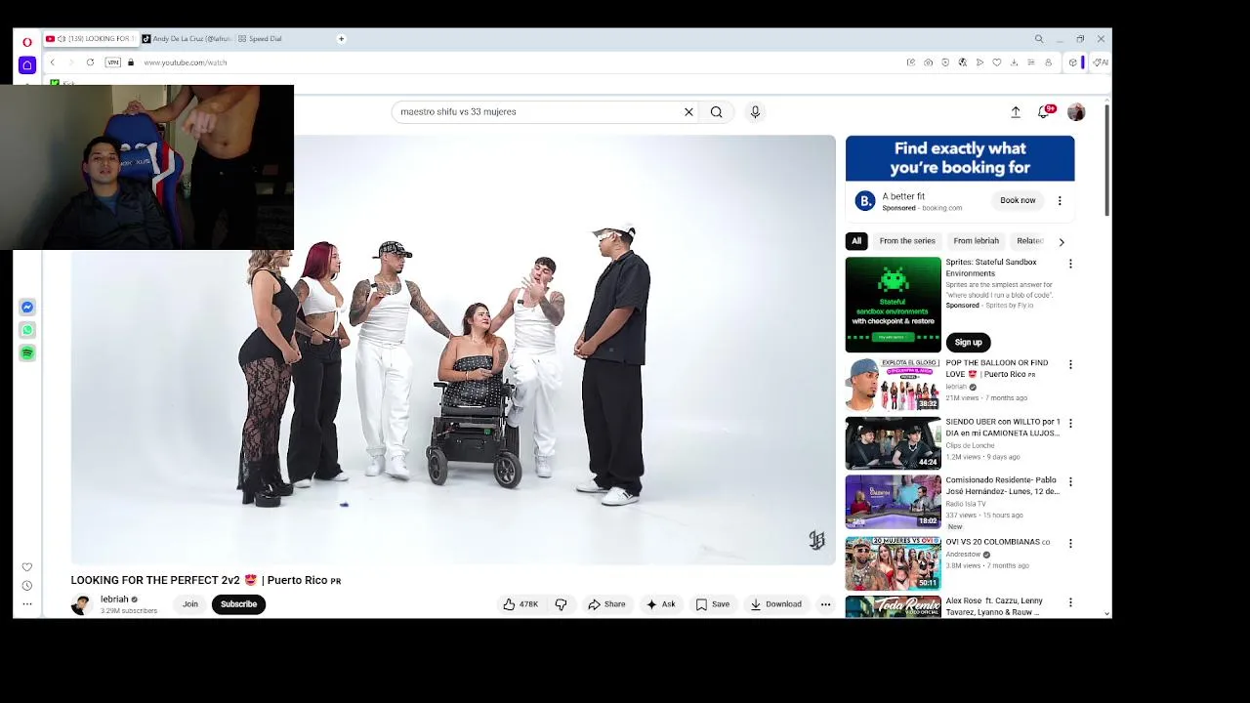
Task: Switch to the Speed Dial tab
Action: pos(261,39)
